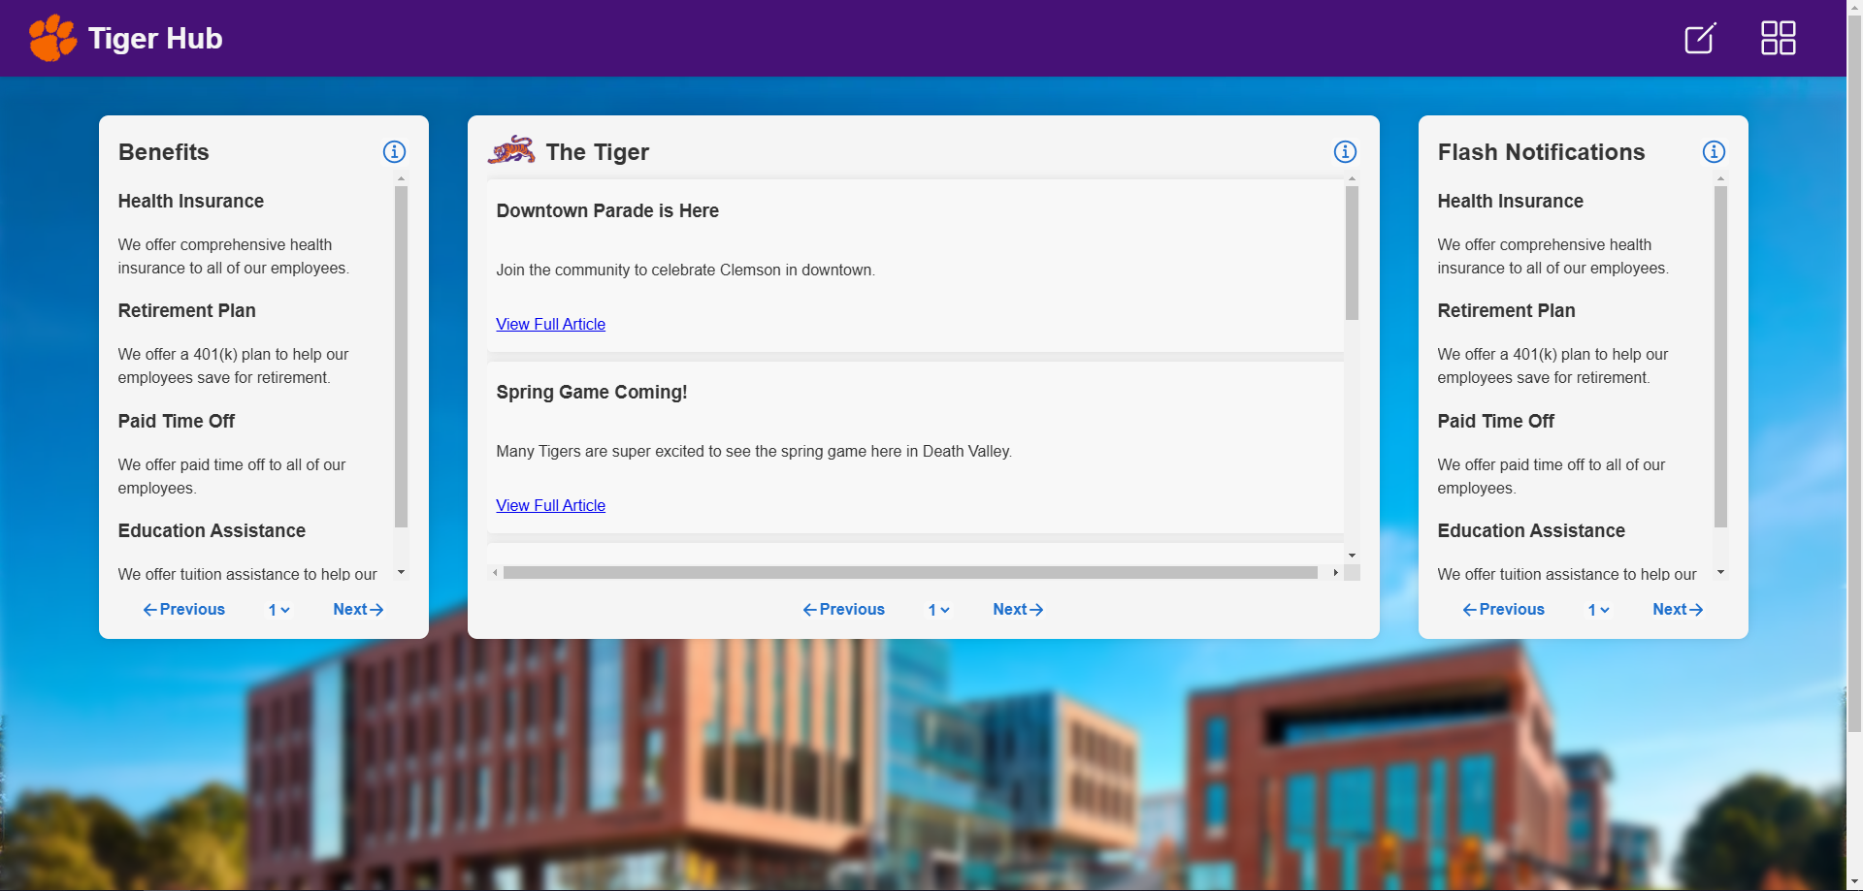Image resolution: width=1863 pixels, height=891 pixels.
Task: Click the Tiger Hub title text
Action: point(155,38)
